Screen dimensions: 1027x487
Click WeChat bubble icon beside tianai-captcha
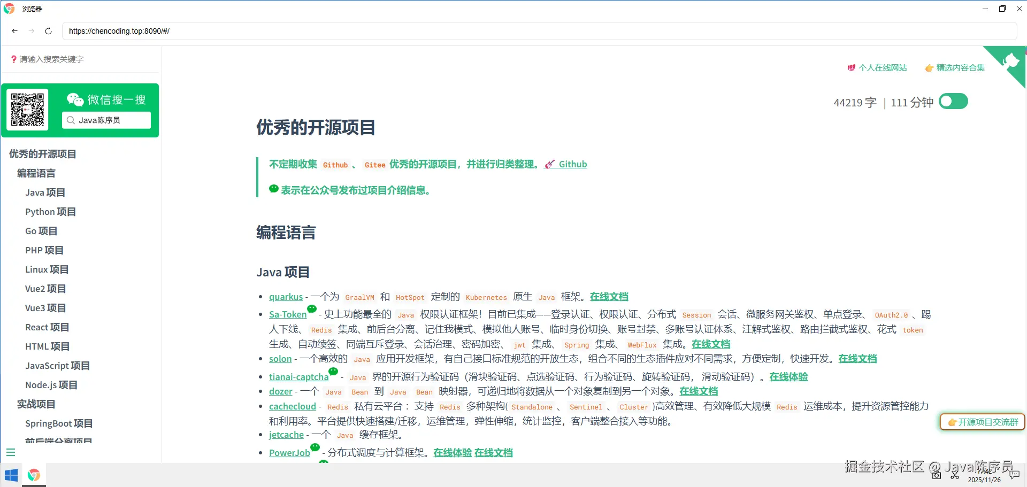[333, 371]
